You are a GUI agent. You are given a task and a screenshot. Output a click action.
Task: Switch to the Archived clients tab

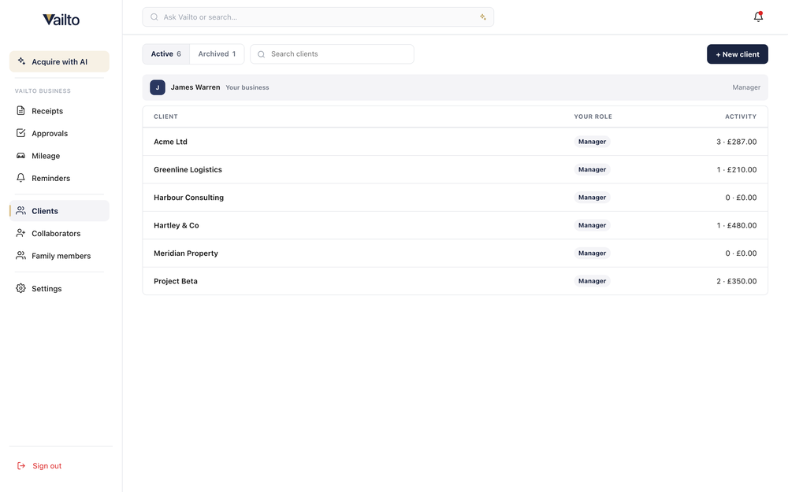tap(217, 54)
